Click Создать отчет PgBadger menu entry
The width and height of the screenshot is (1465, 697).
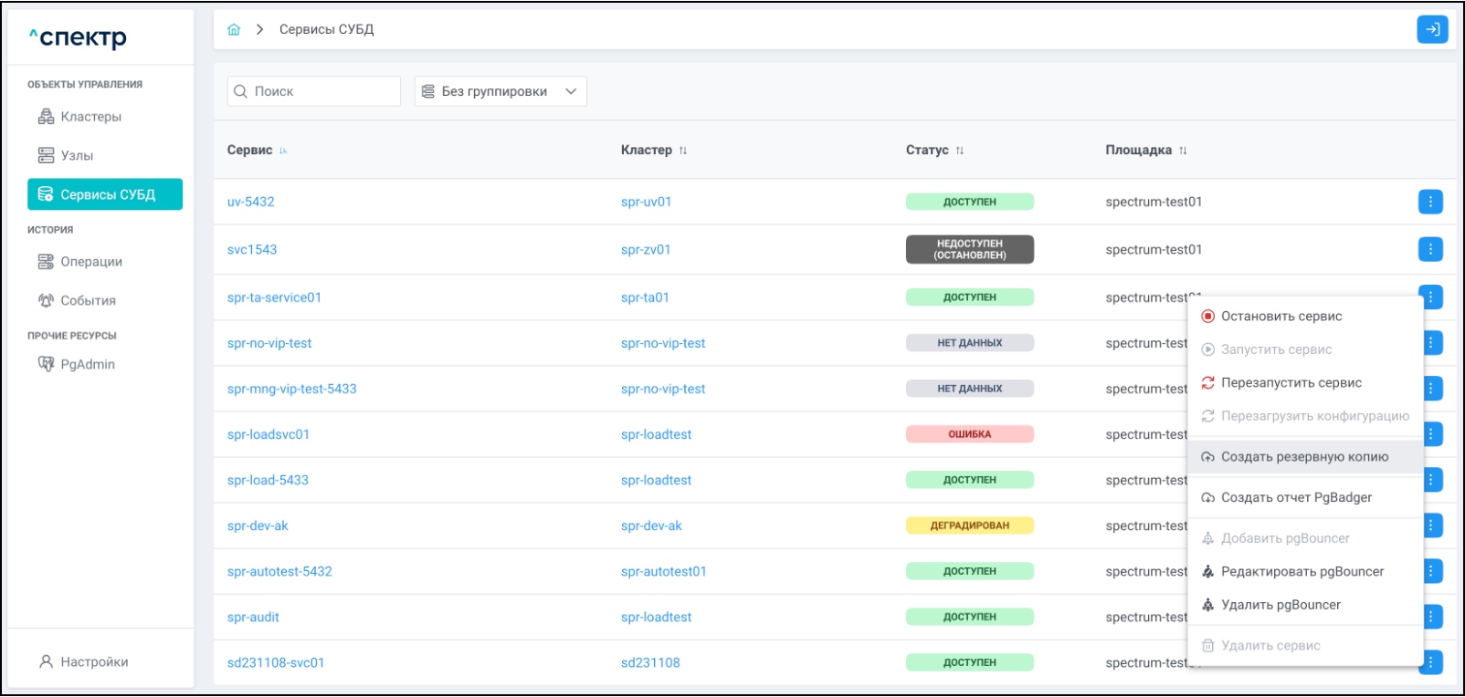pyautogui.click(x=1295, y=497)
